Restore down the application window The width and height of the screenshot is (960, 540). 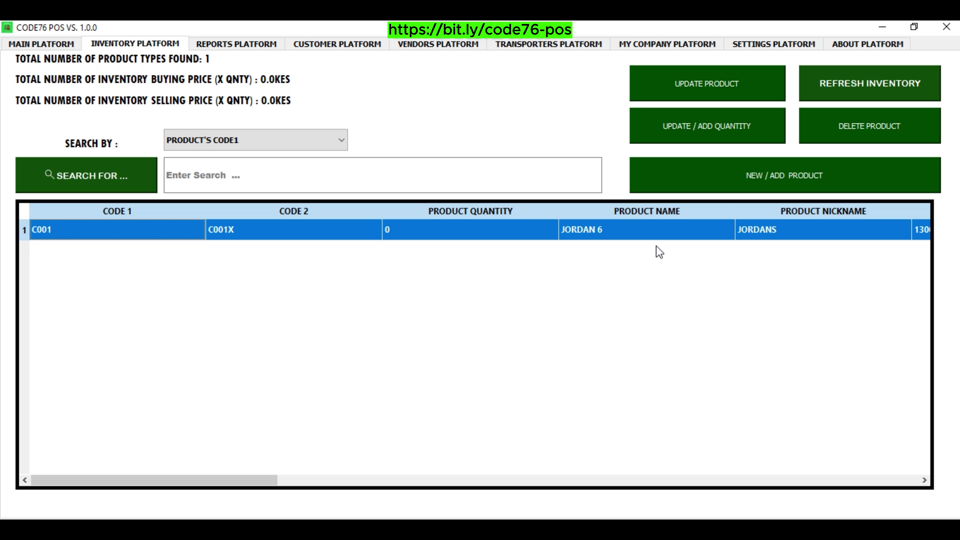914,27
